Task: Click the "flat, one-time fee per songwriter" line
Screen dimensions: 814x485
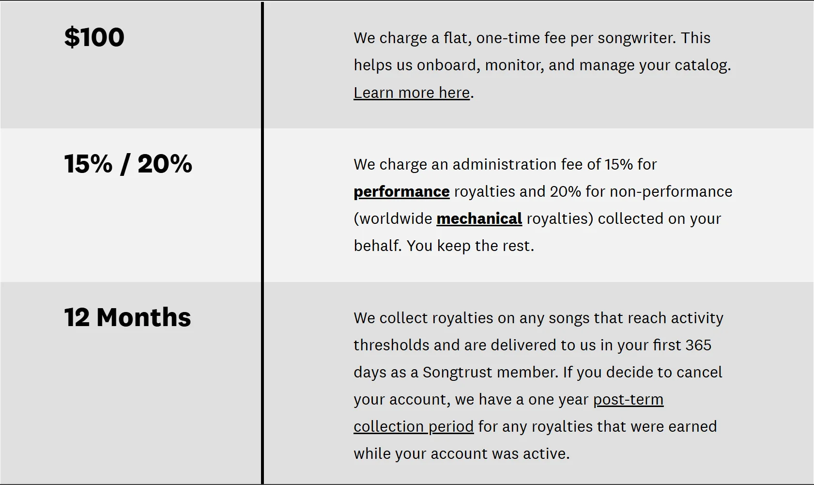Action: [532, 38]
